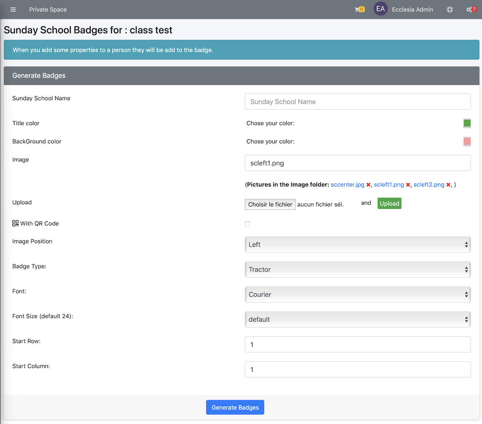Open Private Space menu item
This screenshot has height=424, width=482.
pos(47,9)
